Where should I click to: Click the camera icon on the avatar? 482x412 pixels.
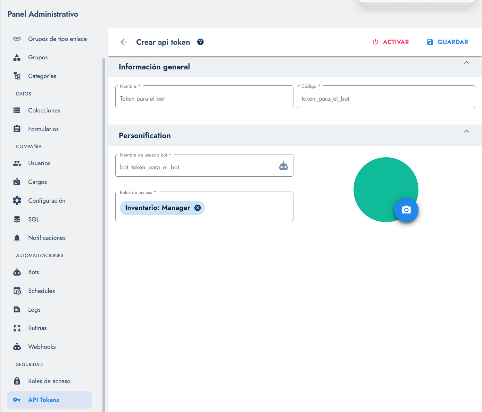click(x=406, y=210)
